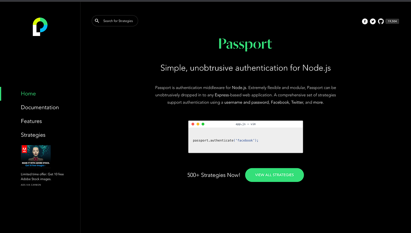
Task: Select Home in the sidebar navigation
Action: [28, 94]
